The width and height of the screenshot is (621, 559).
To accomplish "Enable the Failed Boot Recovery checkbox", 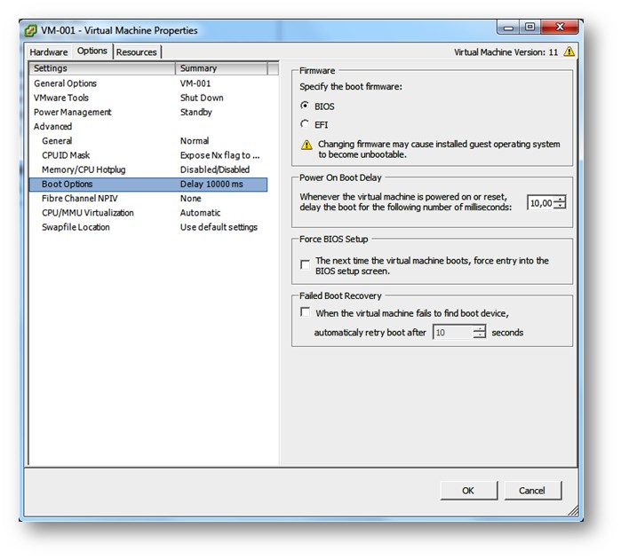I will pyautogui.click(x=306, y=312).
